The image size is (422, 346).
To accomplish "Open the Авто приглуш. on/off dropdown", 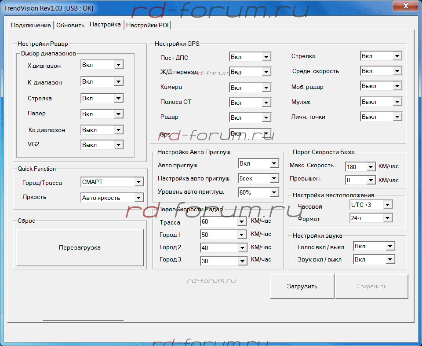I will 258,163.
